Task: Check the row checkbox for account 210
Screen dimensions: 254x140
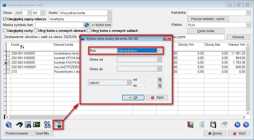Action: 8,72
